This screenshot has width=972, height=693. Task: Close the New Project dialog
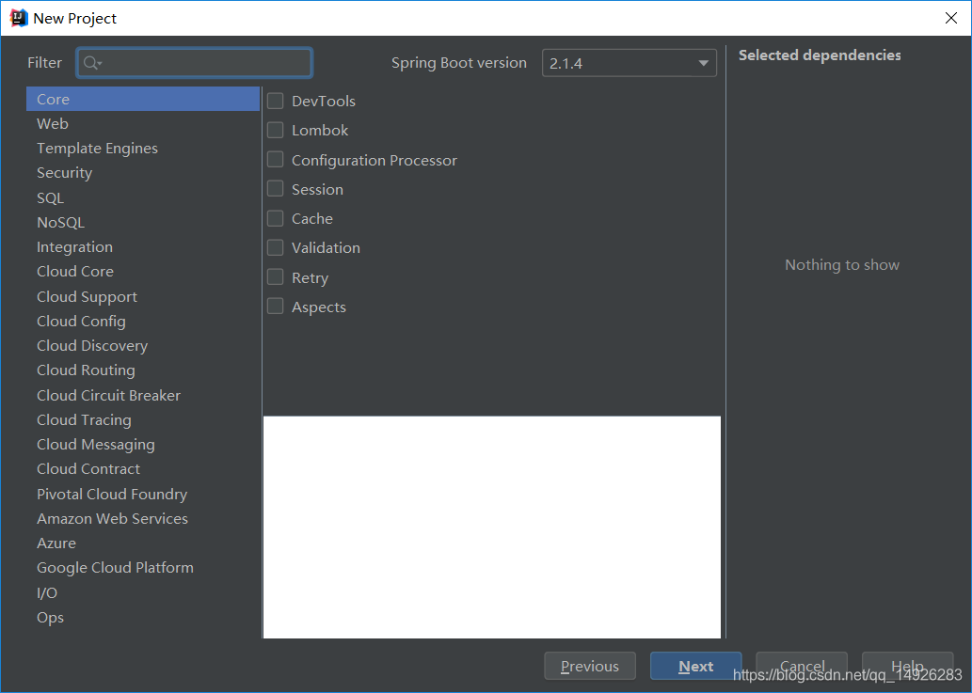click(x=951, y=18)
